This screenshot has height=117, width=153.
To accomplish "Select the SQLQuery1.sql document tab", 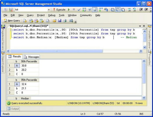I will [29, 26].
